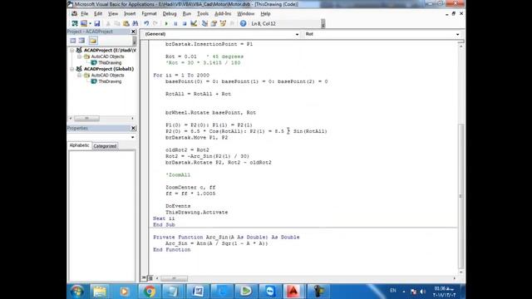Click the Project tree horizontal scrollbar thumb

(86, 118)
